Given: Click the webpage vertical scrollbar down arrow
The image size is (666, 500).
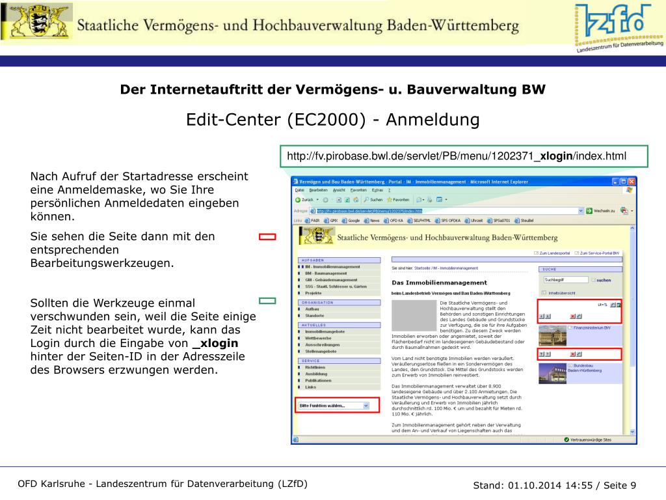Looking at the screenshot, I should (632, 431).
